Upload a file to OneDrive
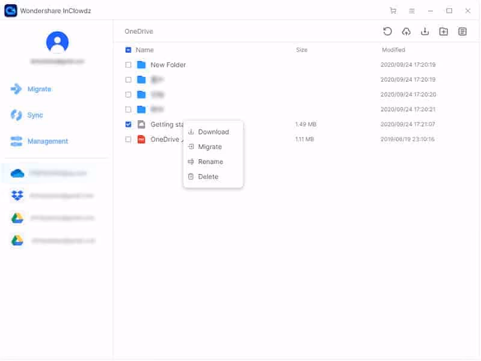Image resolution: width=481 pixels, height=361 pixels. [406, 31]
